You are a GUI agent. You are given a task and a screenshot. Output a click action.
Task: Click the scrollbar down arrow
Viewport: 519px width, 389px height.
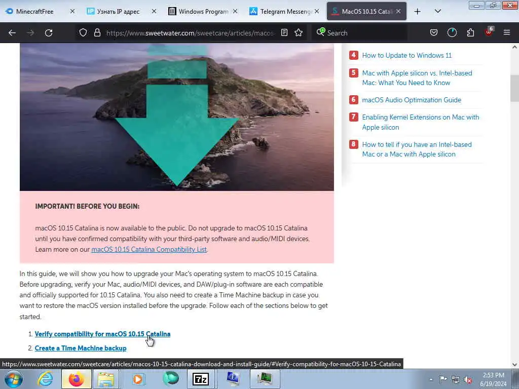pos(515,365)
